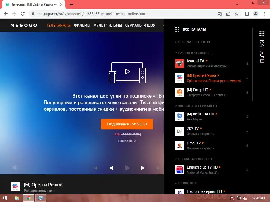
Task: Open the Chrome profile avatar
Action: (256, 14)
